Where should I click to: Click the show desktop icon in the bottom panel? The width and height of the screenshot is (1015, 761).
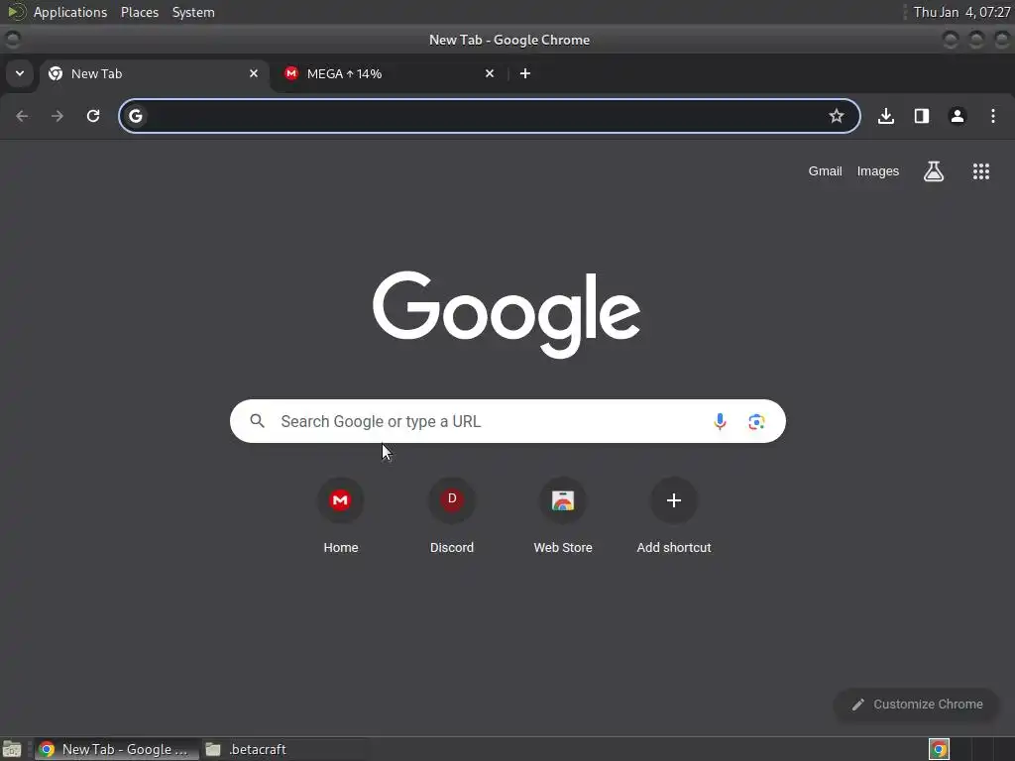[x=12, y=749]
